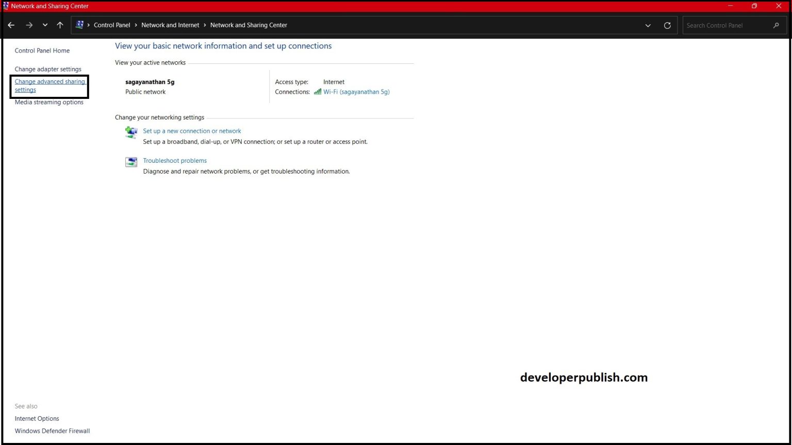The width and height of the screenshot is (792, 445).
Task: Open Windows Defender Firewall
Action: tap(52, 431)
